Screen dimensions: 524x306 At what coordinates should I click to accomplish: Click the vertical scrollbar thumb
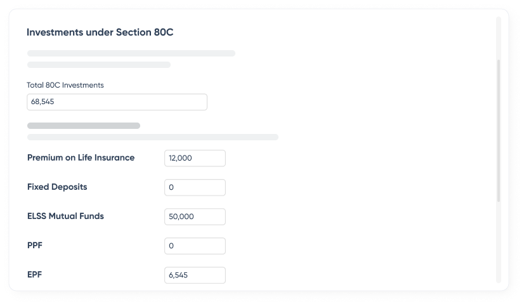tap(499, 130)
